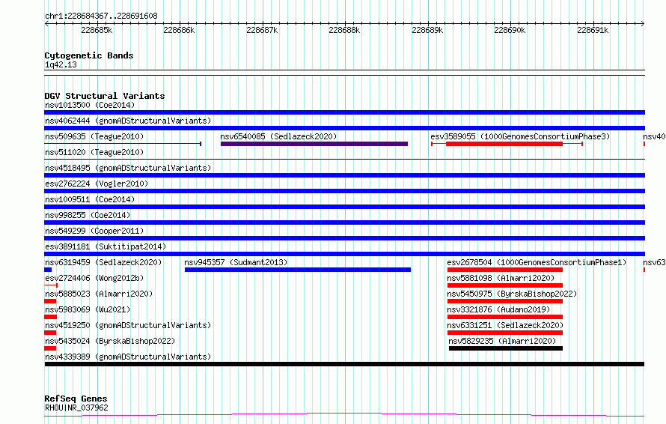The image size is (666, 424).
Task: Select the black nsv5829235 Almarri2020 bar
Action: 505,348
